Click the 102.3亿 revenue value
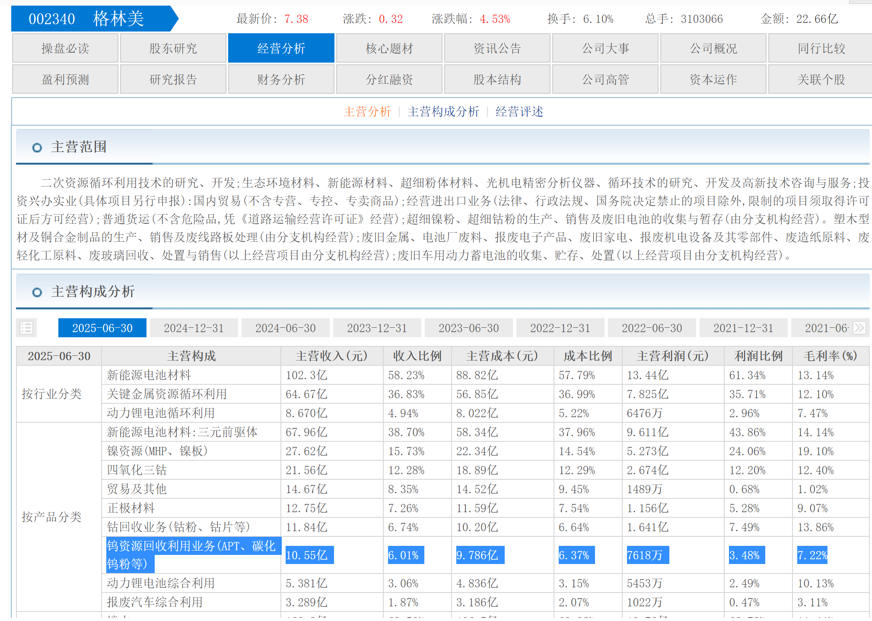Image resolution: width=872 pixels, height=621 pixels. pos(306,375)
